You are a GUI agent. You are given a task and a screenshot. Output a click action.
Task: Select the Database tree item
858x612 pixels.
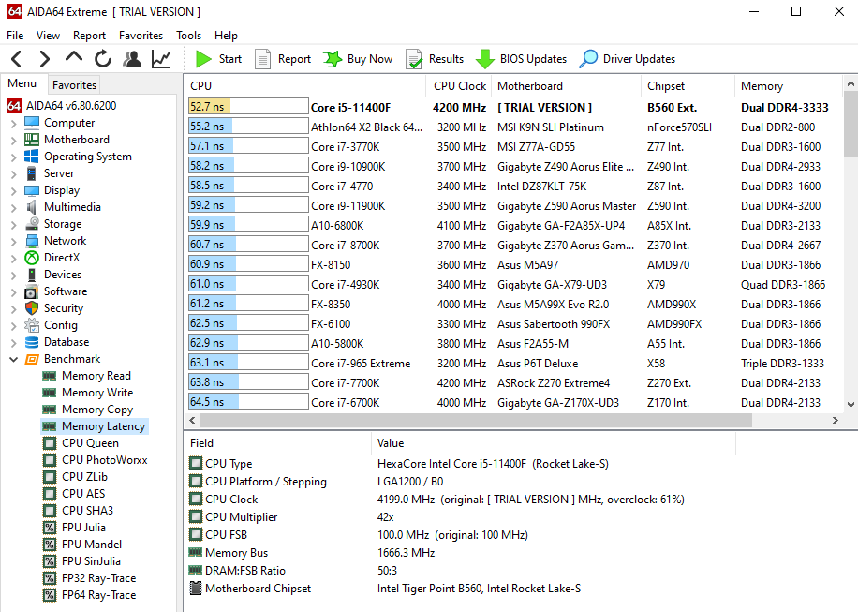[67, 341]
